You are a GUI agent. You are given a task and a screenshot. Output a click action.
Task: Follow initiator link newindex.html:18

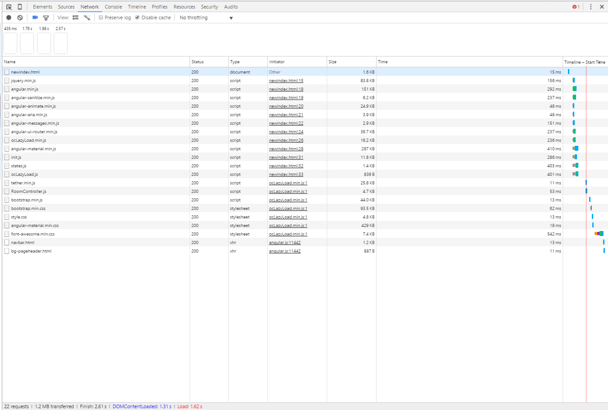pyautogui.click(x=286, y=89)
